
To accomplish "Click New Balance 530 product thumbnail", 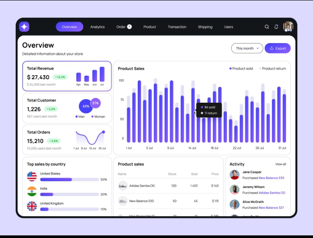I will pos(123,201).
